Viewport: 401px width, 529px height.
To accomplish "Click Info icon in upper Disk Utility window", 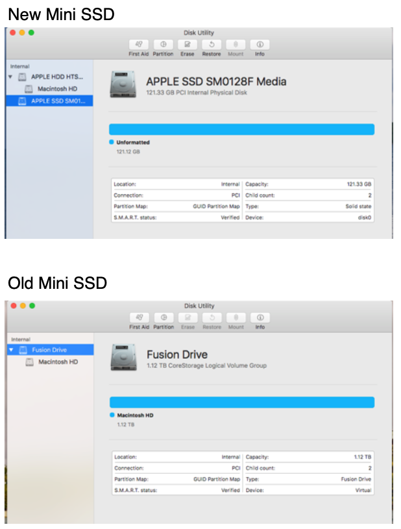I will 260,45.
